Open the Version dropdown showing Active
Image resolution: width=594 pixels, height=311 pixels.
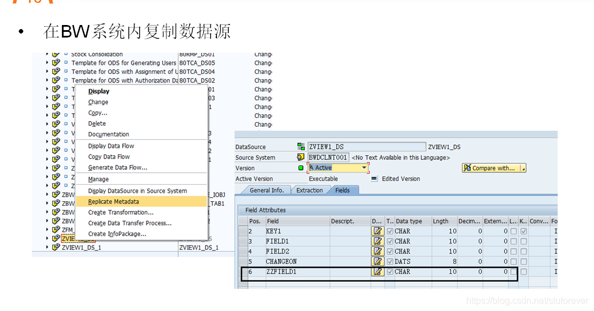[364, 168]
